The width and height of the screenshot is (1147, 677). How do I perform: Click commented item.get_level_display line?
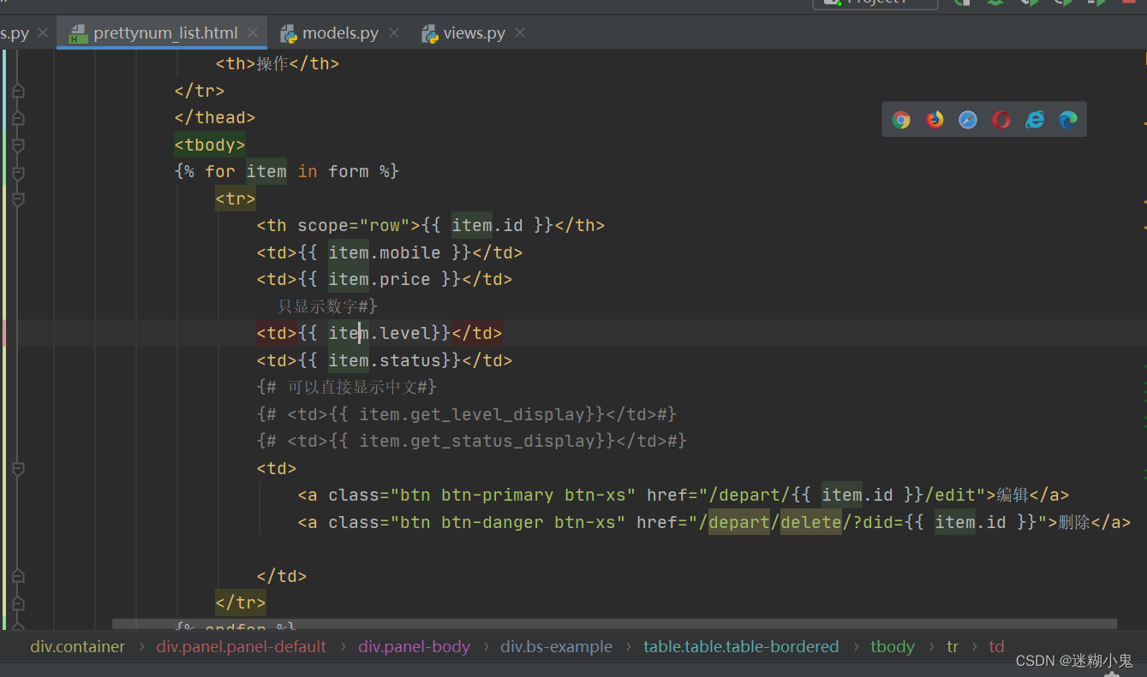click(467, 415)
